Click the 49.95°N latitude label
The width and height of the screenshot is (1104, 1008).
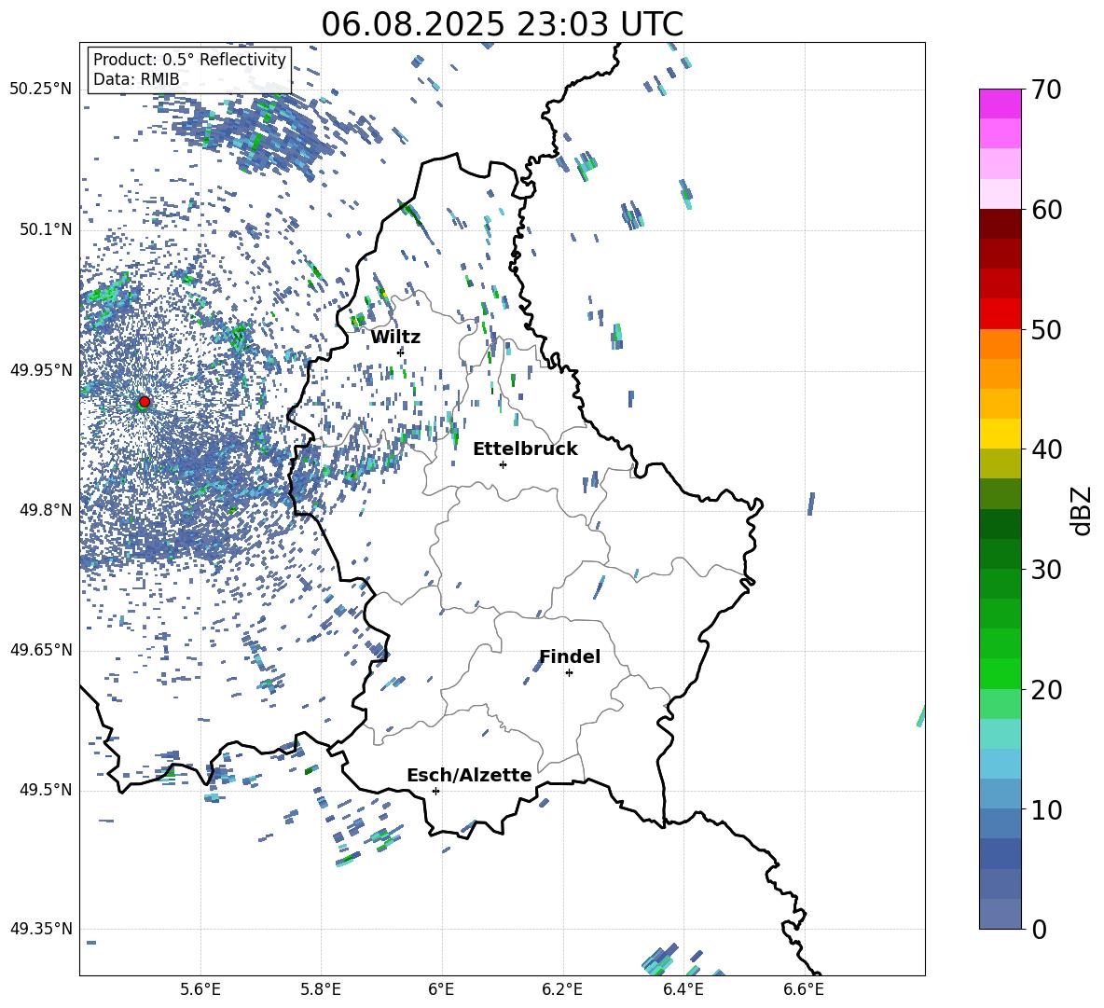click(x=41, y=369)
